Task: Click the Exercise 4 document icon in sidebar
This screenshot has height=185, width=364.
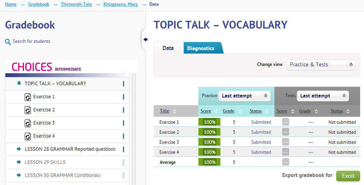Action: (27, 136)
